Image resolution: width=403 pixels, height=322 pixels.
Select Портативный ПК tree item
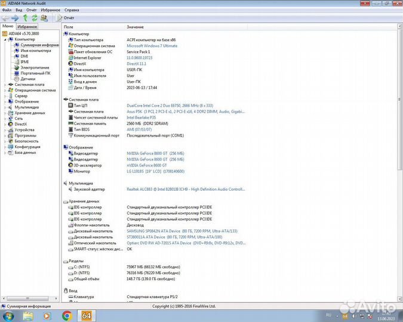35,73
